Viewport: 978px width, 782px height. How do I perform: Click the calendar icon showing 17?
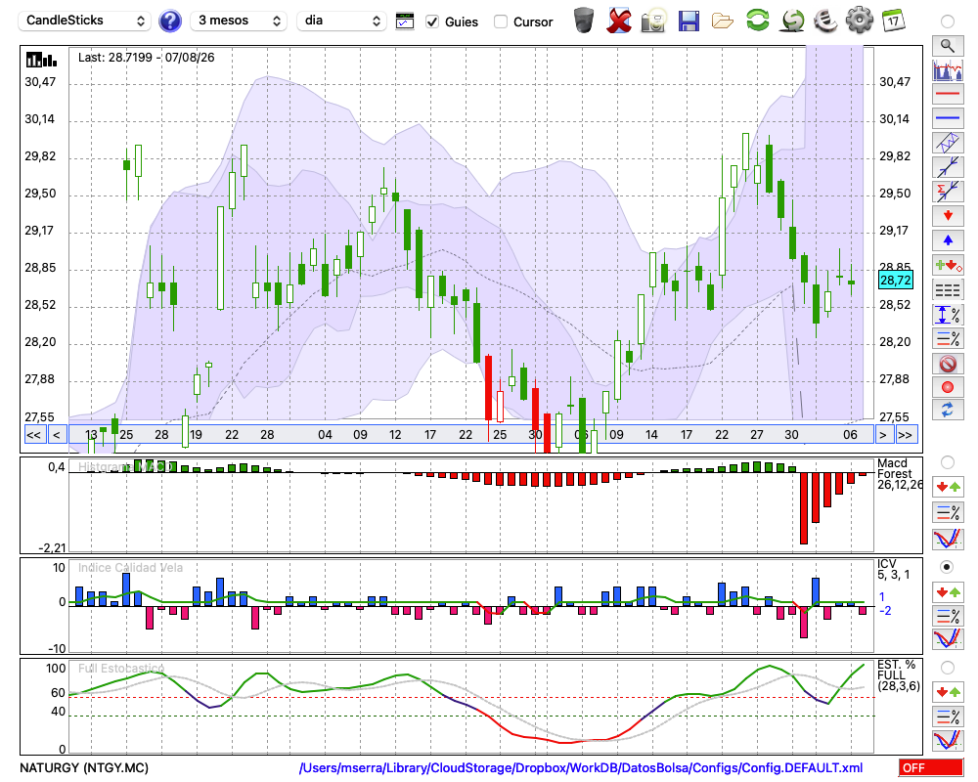click(893, 21)
